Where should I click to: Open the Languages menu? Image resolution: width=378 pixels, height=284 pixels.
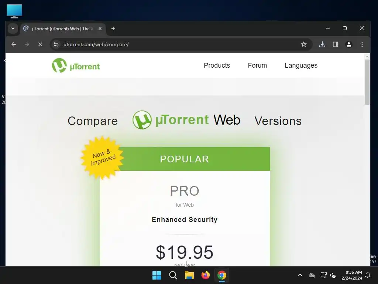pos(301,65)
